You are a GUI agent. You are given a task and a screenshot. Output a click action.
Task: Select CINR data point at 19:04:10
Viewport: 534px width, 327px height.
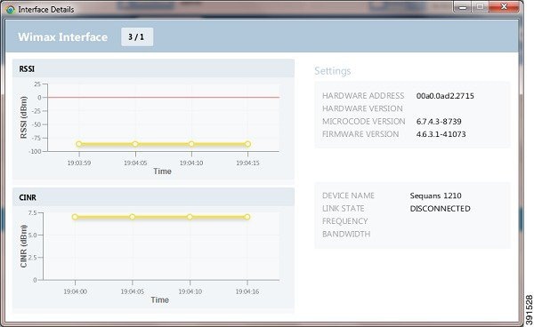pyautogui.click(x=190, y=217)
